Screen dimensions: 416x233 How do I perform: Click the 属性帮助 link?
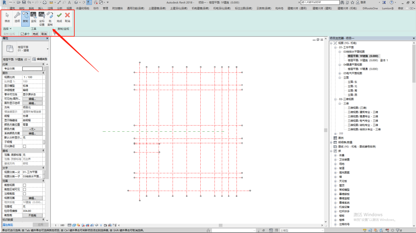click(8, 225)
